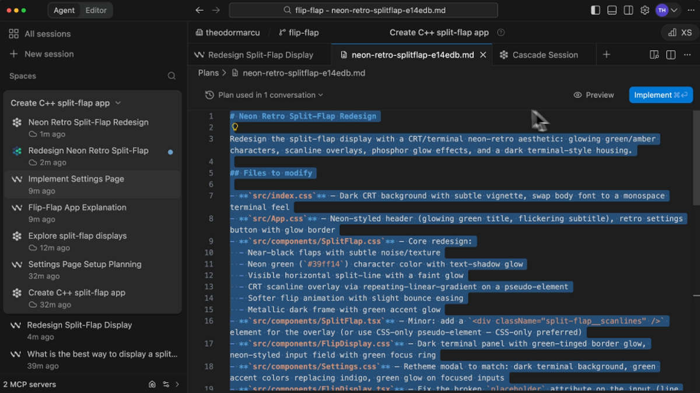Click the XS usage indicator button
Image resolution: width=700 pixels, height=393 pixels.
[681, 33]
